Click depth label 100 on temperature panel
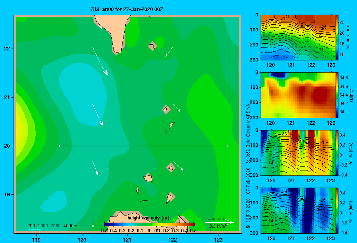 pos(254,30)
